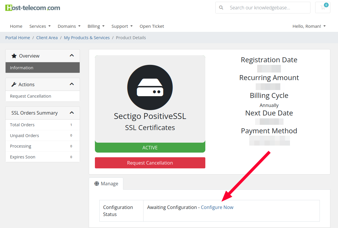
Task: Click the cart item count badge
Action: click(x=326, y=5)
